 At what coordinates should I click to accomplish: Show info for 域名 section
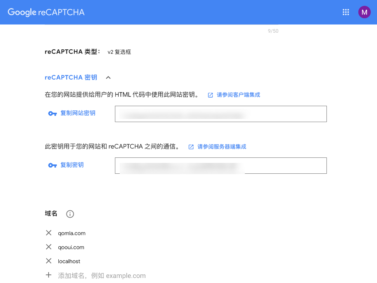tap(70, 214)
